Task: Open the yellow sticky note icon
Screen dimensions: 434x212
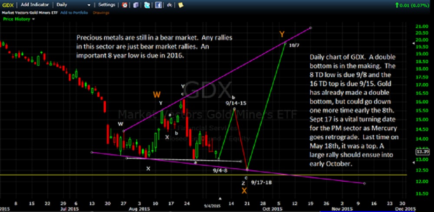Action: coord(180,5)
